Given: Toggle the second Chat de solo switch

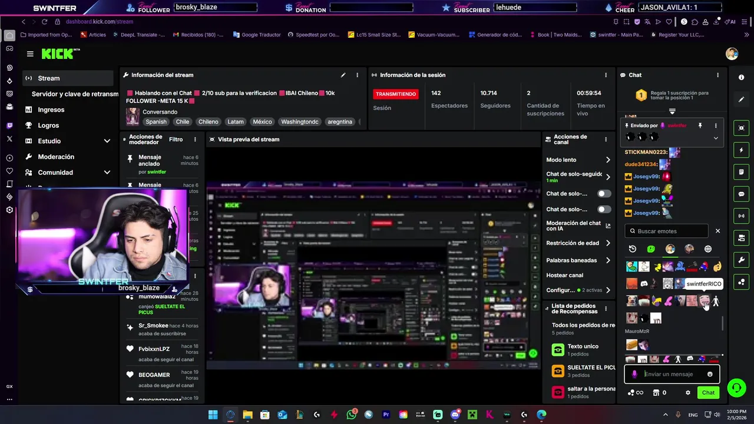Looking at the screenshot, I should tap(604, 209).
